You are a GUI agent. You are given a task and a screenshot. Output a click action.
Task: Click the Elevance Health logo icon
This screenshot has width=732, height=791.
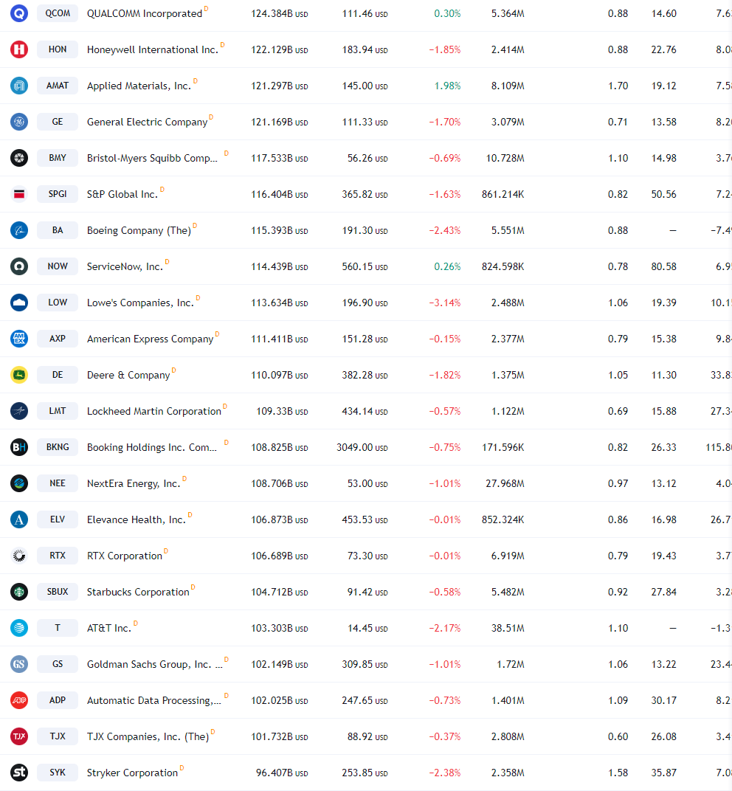pos(19,519)
